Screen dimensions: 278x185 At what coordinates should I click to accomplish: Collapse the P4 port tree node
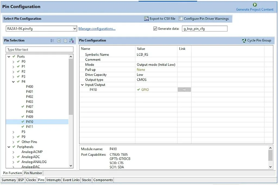(x=13, y=81)
